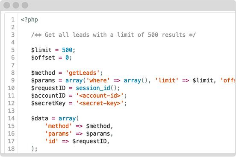Click the middle gray window control circle
Screen dimensions: 236x157
click(16, 5)
